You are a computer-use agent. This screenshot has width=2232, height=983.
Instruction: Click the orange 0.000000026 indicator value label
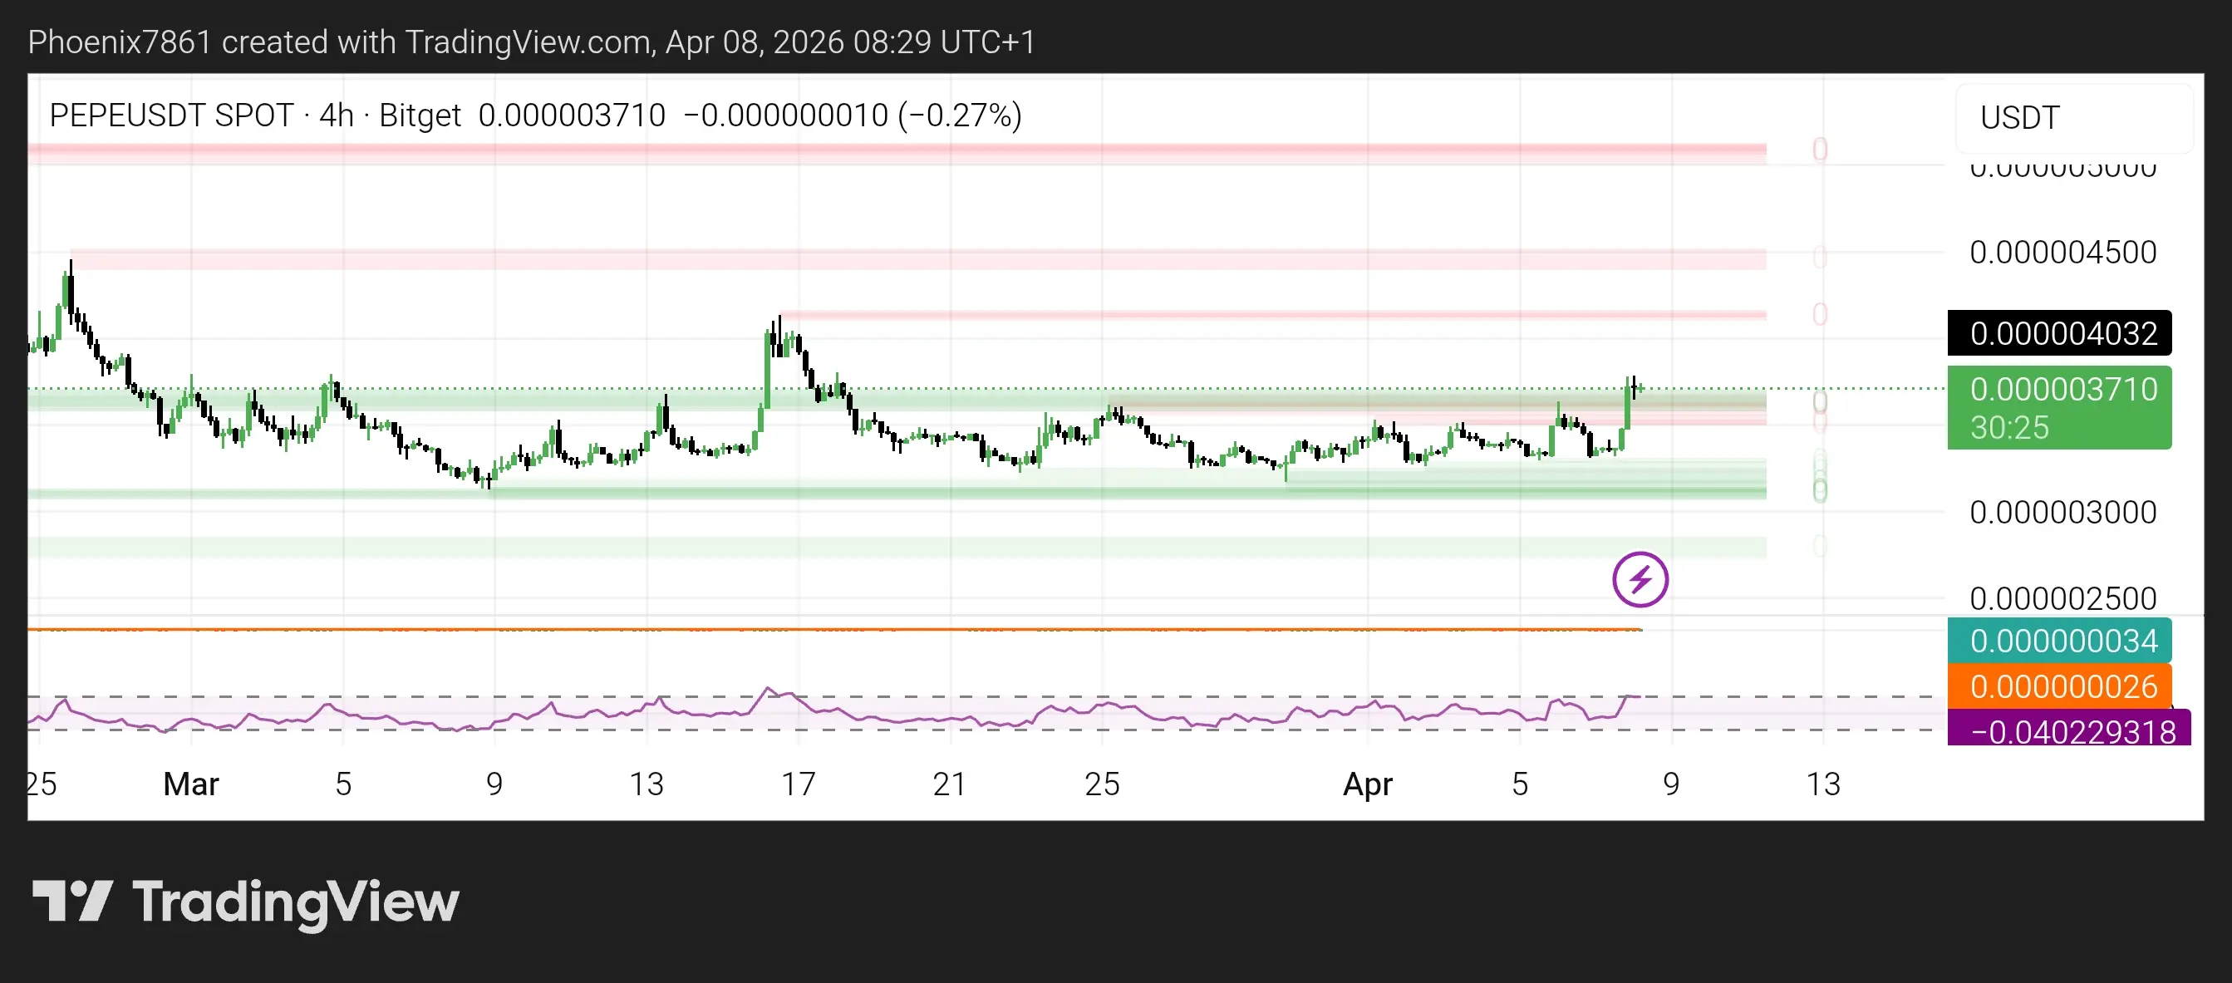2060,687
